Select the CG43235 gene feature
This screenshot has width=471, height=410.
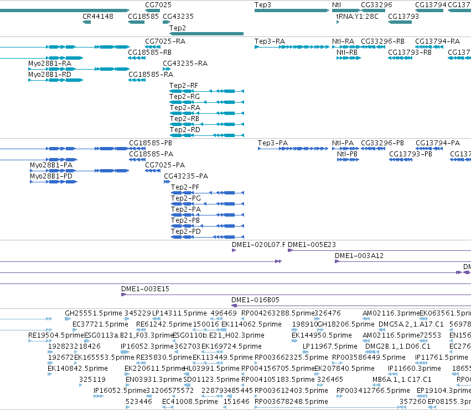[x=167, y=22]
